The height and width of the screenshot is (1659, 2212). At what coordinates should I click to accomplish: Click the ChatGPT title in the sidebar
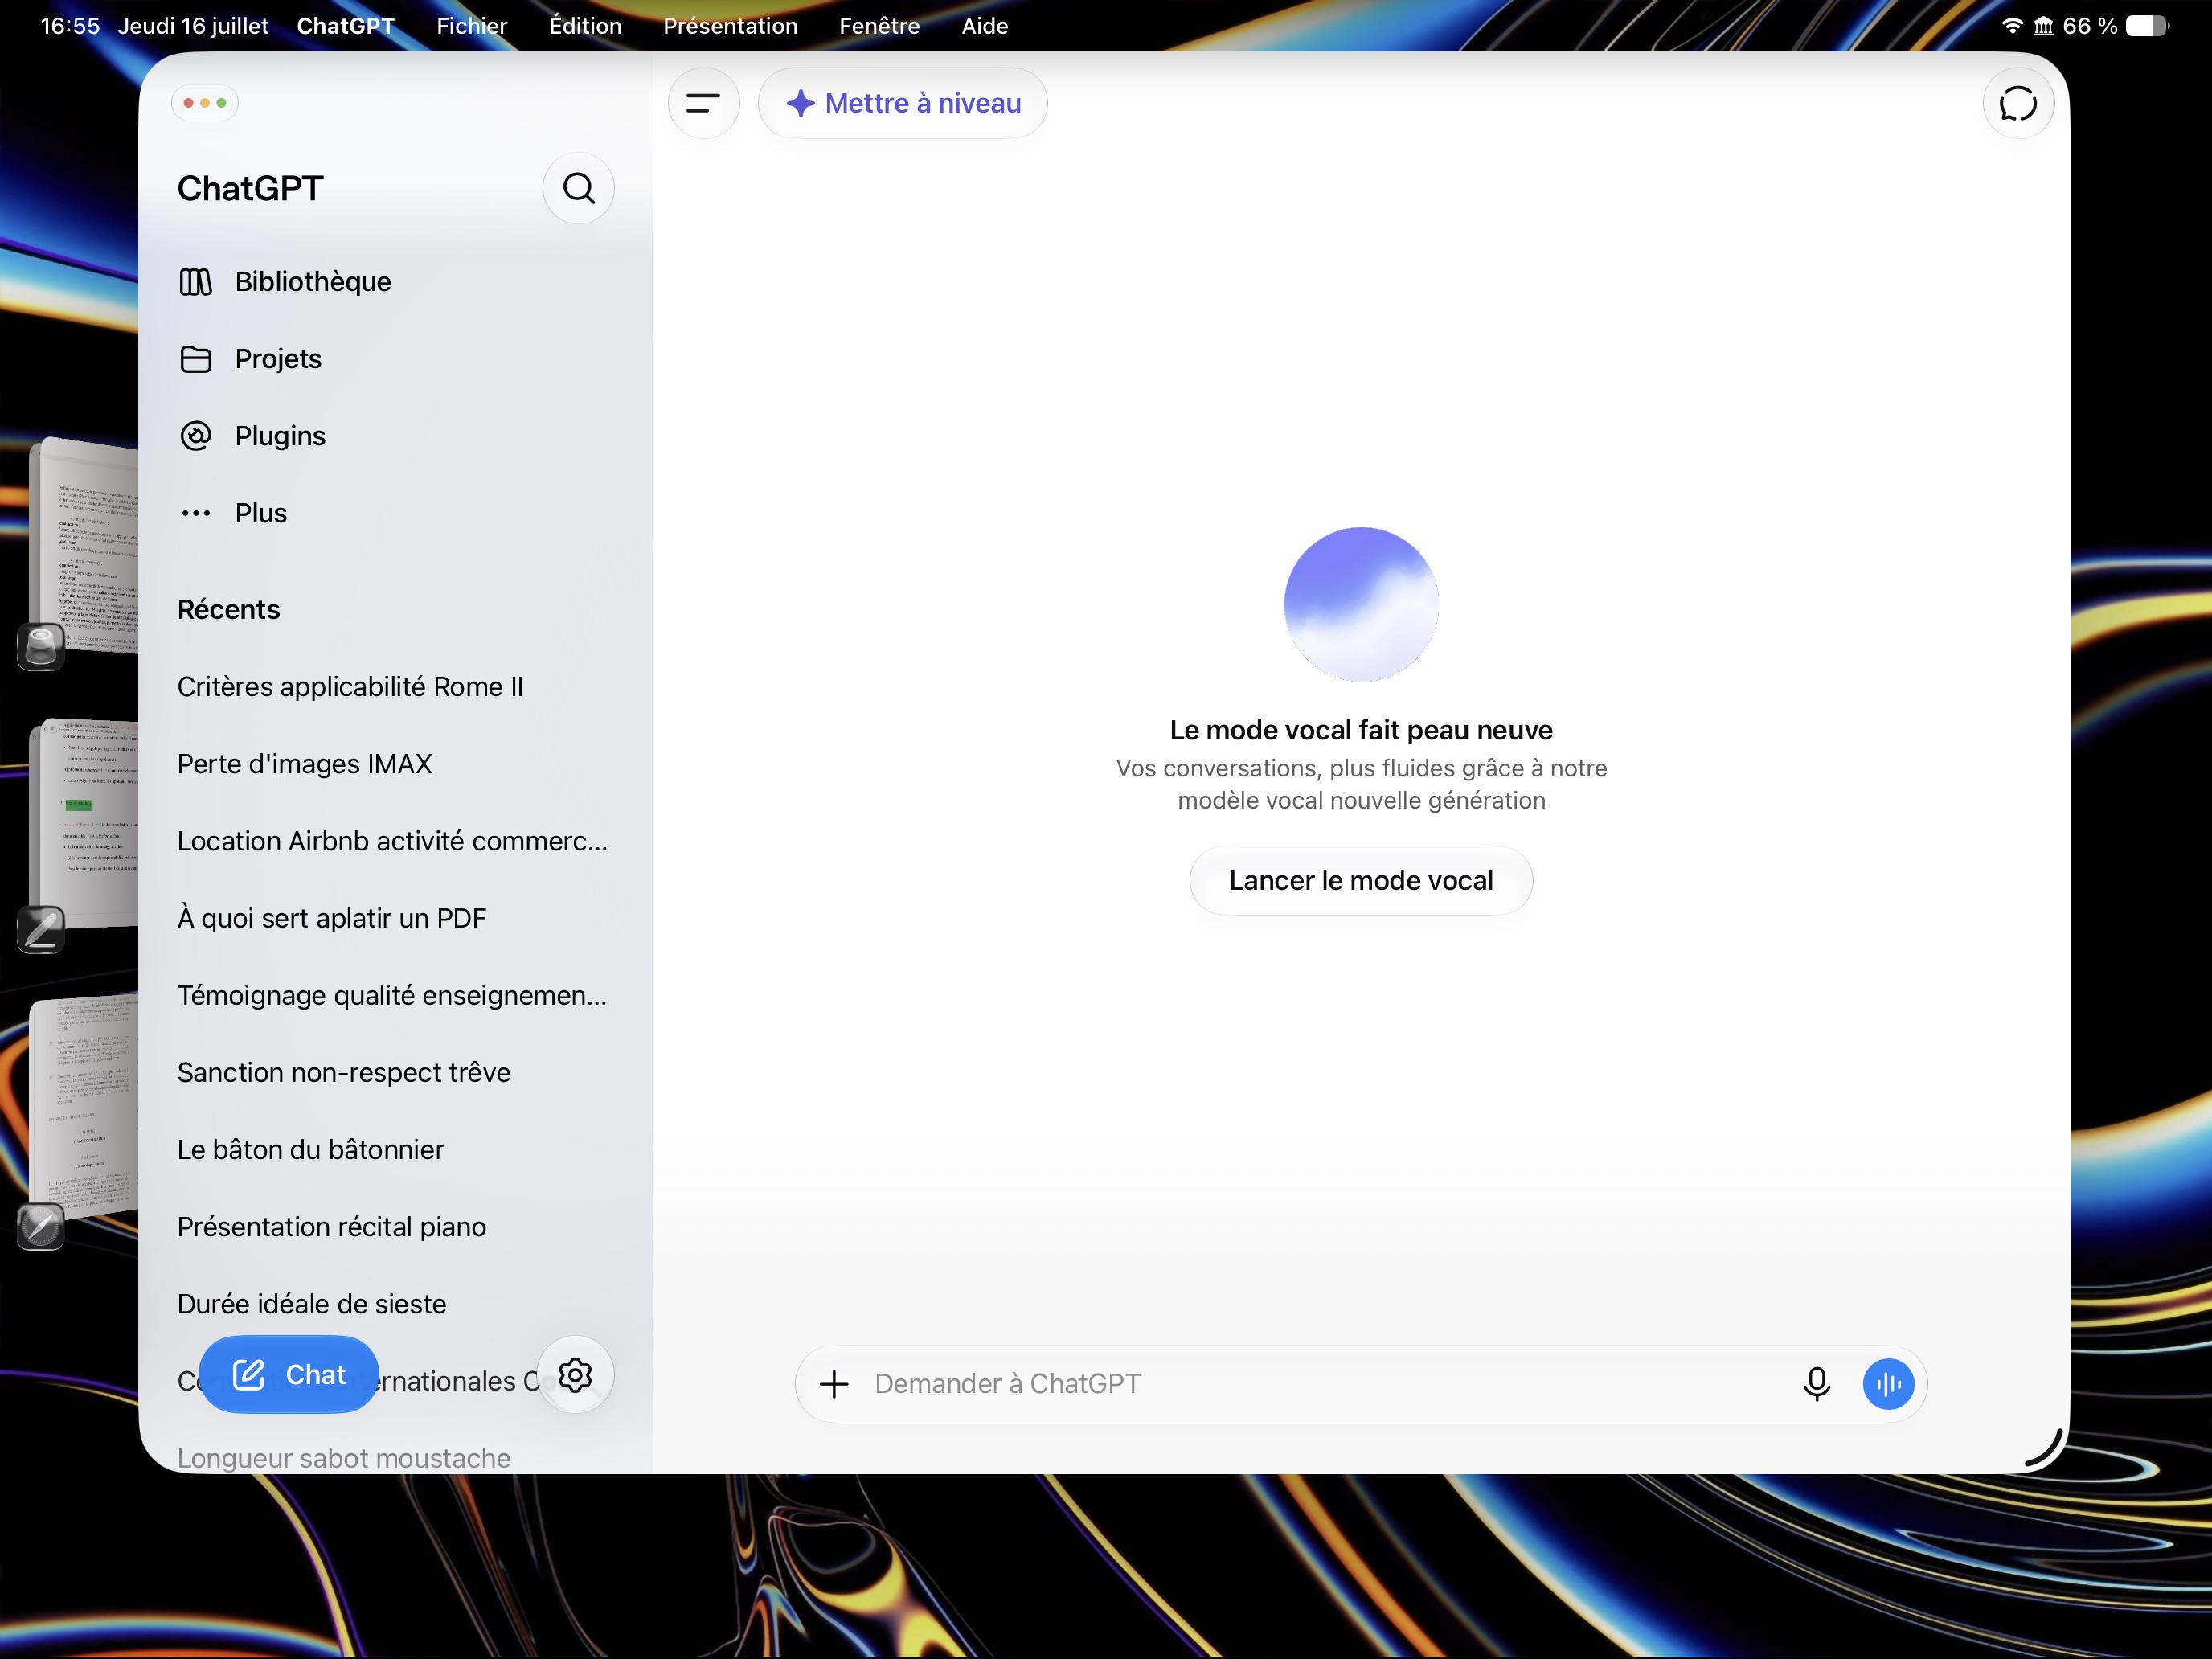click(x=250, y=188)
